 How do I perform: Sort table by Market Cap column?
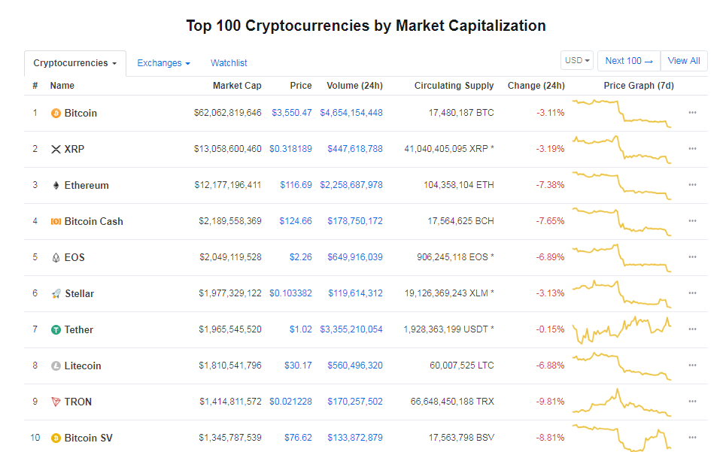tap(237, 86)
